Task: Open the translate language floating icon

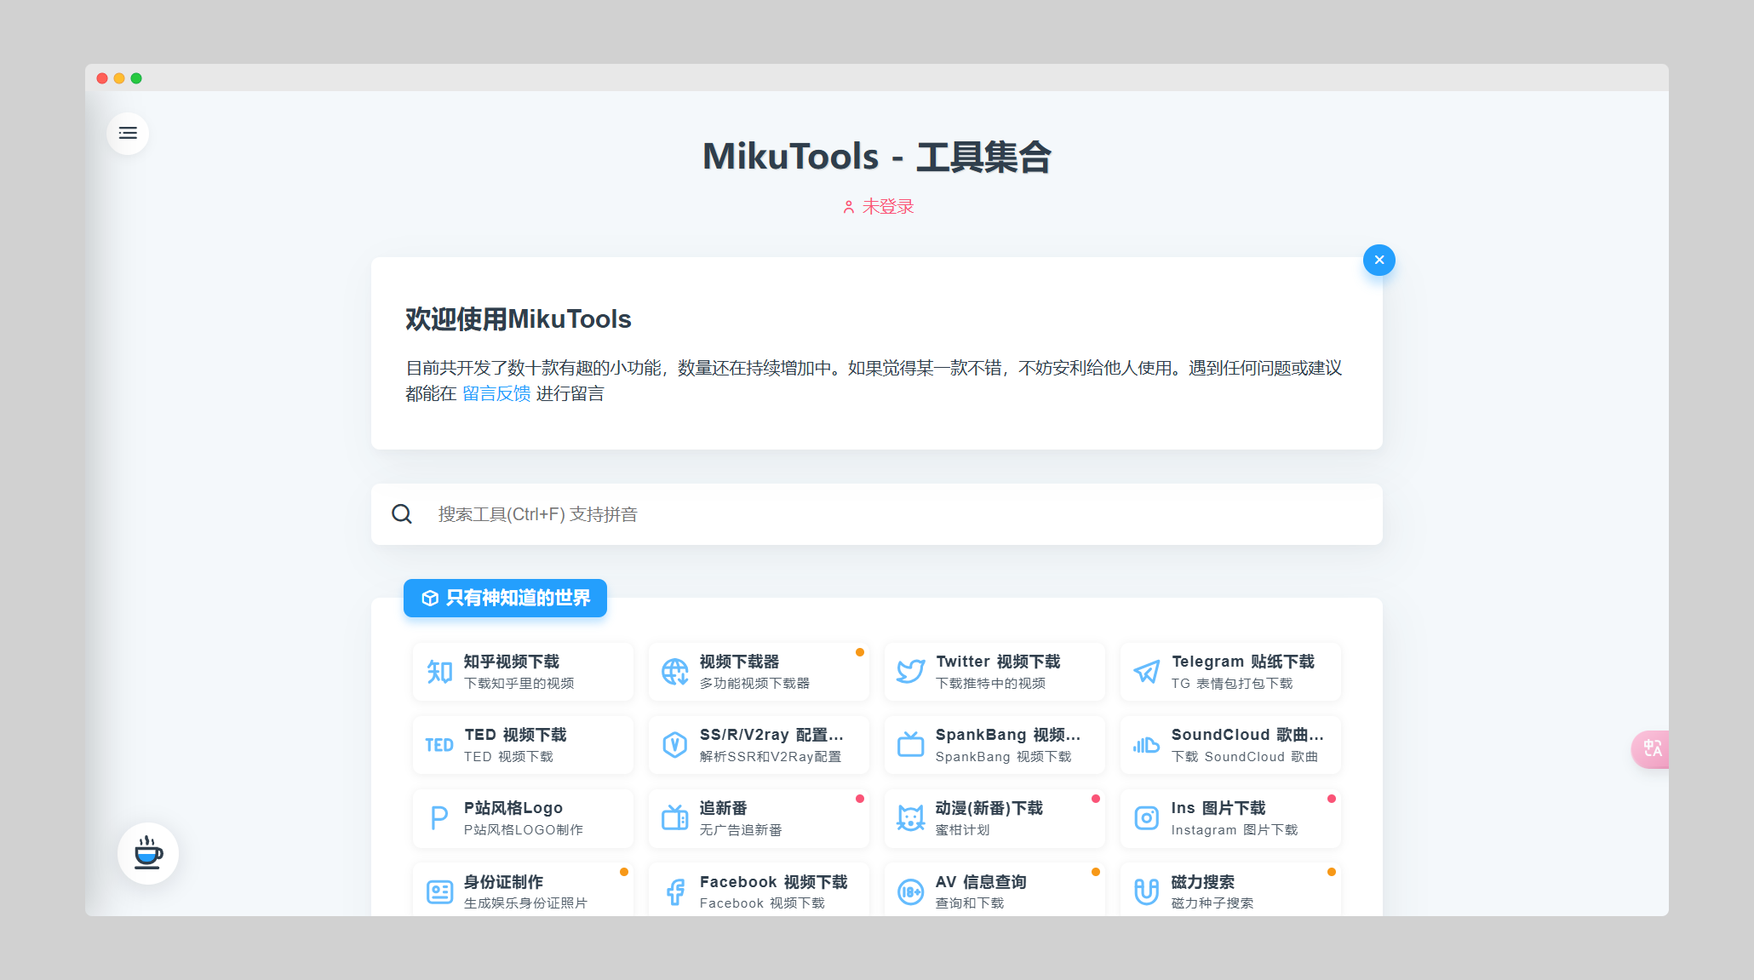Action: 1651,748
